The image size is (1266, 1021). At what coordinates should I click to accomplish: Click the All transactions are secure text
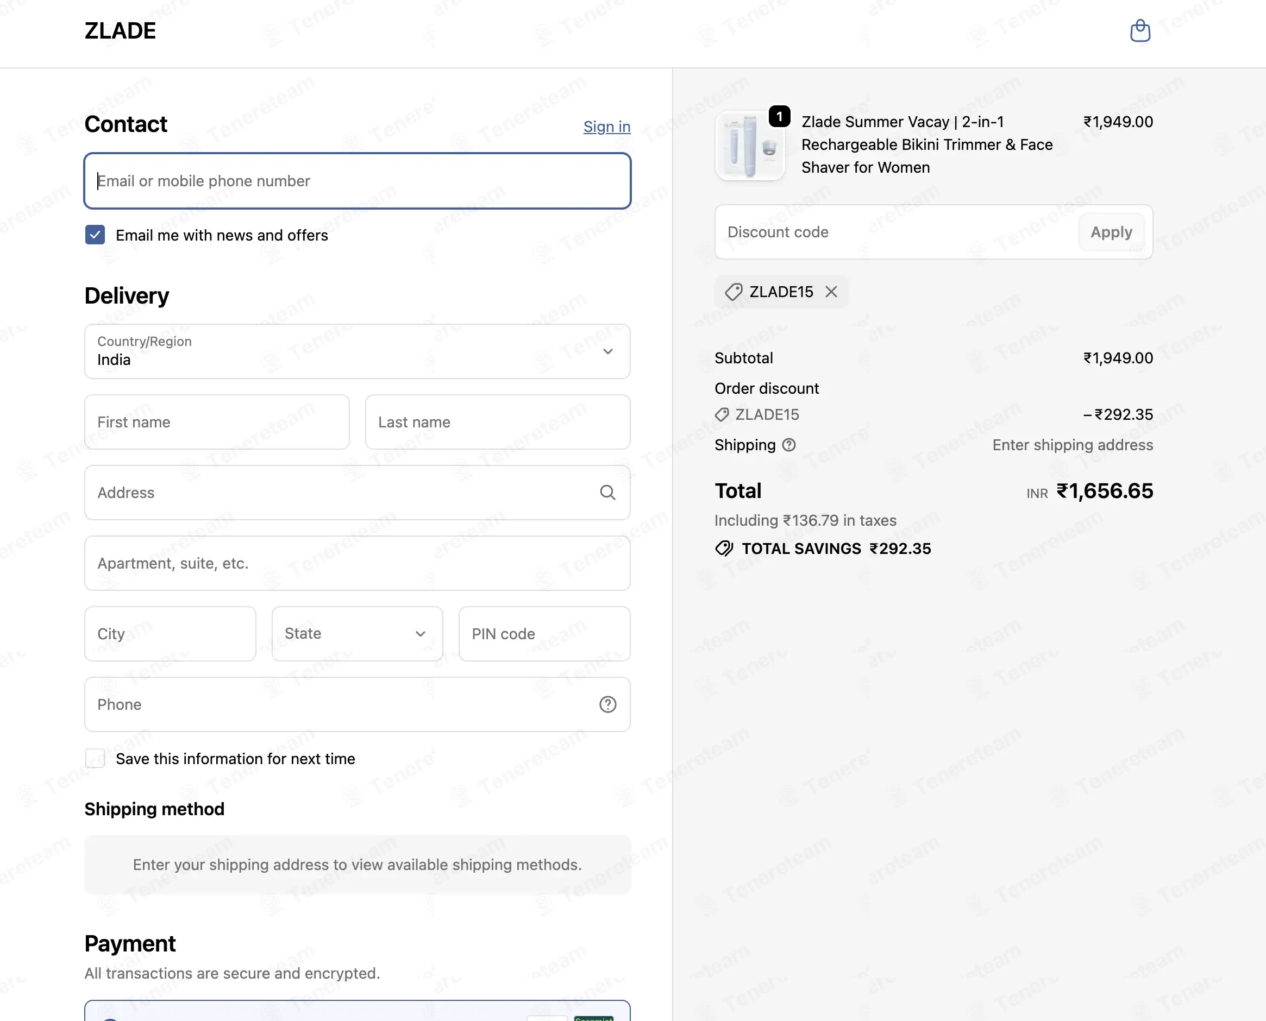(232, 973)
